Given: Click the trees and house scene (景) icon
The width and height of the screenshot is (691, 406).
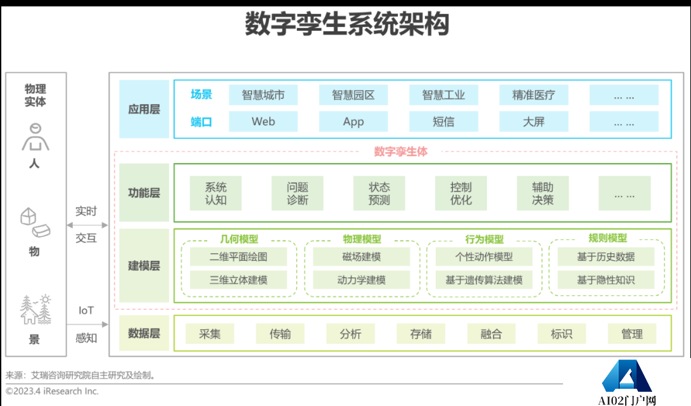Looking at the screenshot, I should tap(35, 309).
